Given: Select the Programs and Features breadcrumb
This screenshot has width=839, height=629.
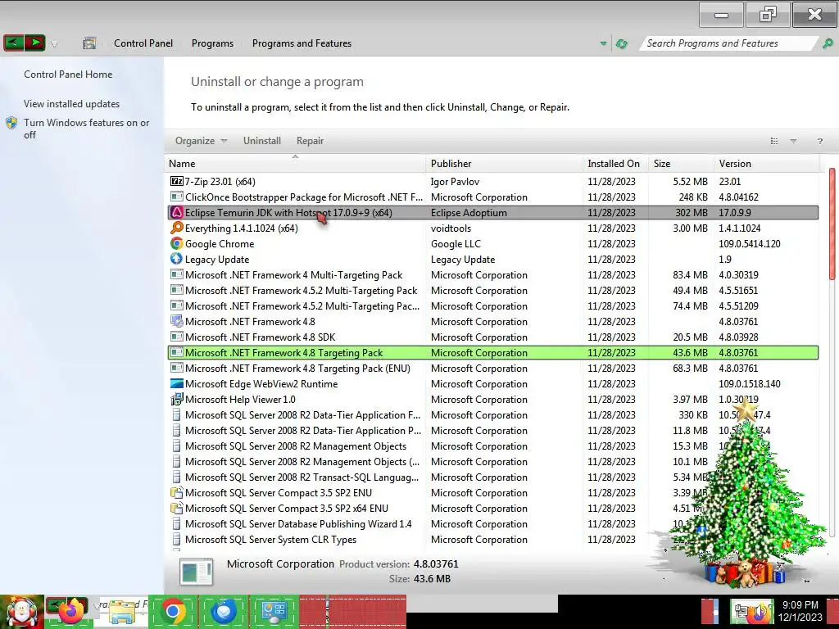Looking at the screenshot, I should click(302, 43).
